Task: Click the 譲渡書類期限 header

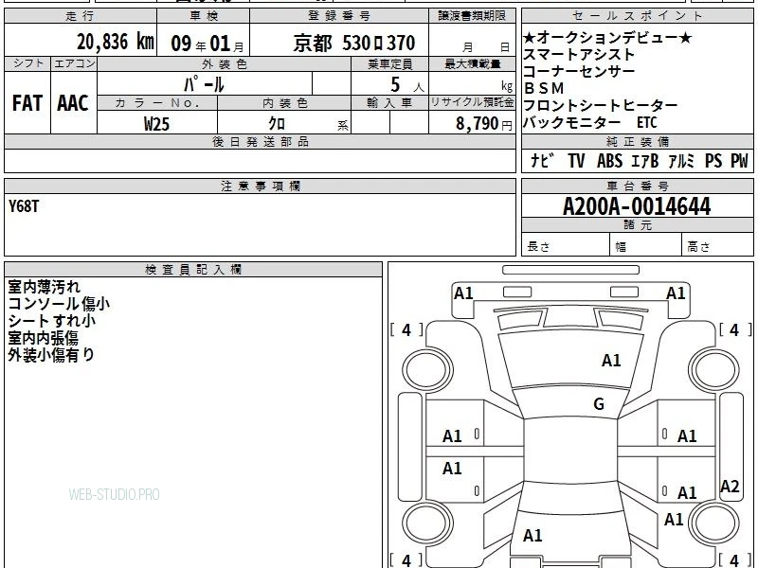Action: click(x=472, y=16)
